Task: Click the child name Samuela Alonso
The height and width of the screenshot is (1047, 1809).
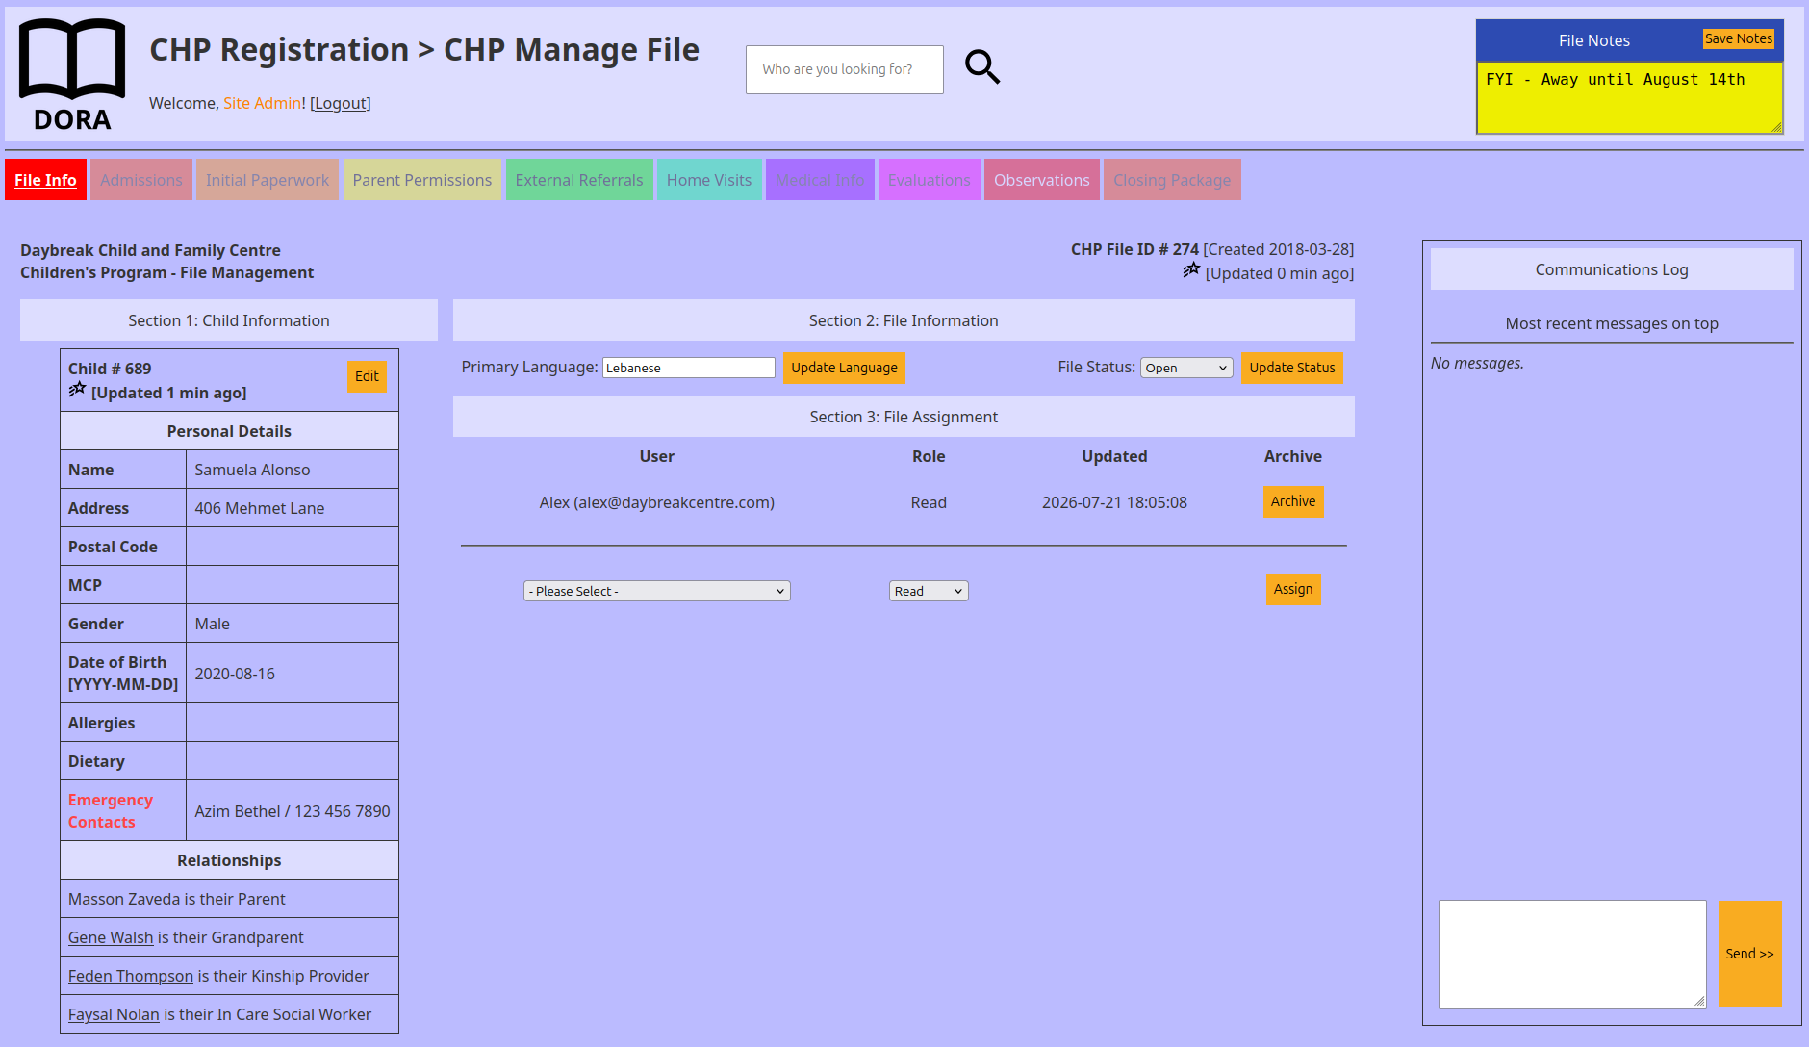Action: click(252, 470)
